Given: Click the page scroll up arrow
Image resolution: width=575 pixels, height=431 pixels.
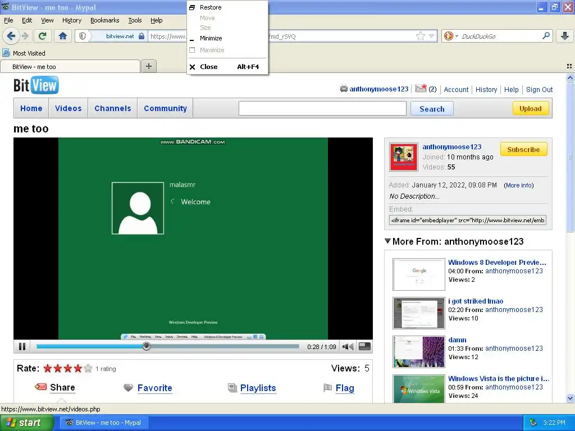Looking at the screenshot, I should tap(570, 77).
